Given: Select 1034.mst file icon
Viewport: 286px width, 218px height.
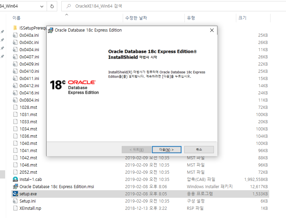Looking at the screenshot, I should [15, 129].
